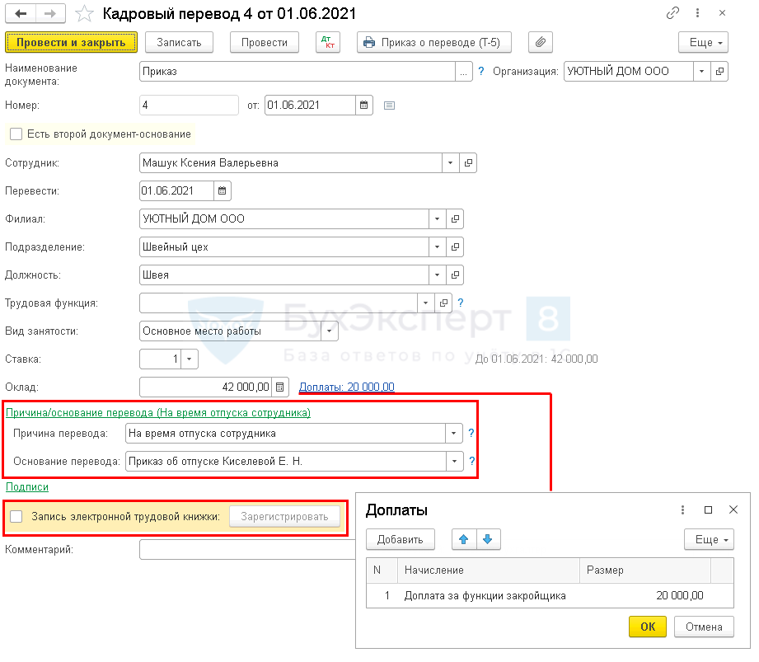Open the calendar picker next to document date
759x662 pixels.
click(363, 105)
